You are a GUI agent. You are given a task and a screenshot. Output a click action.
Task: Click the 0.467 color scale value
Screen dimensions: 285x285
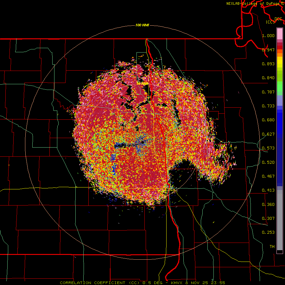pos(268,176)
